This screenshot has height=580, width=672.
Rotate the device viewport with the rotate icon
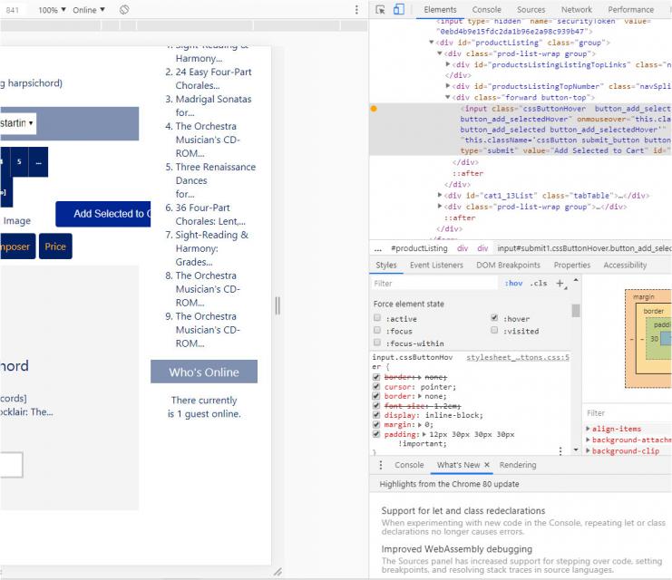[x=124, y=9]
